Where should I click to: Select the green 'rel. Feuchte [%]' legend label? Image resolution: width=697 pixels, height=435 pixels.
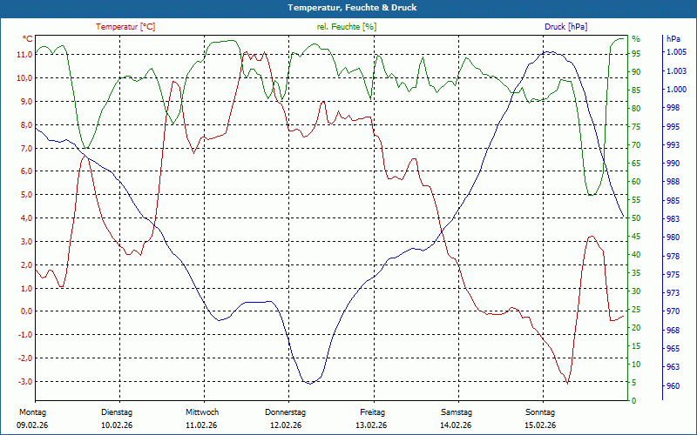coord(347,27)
